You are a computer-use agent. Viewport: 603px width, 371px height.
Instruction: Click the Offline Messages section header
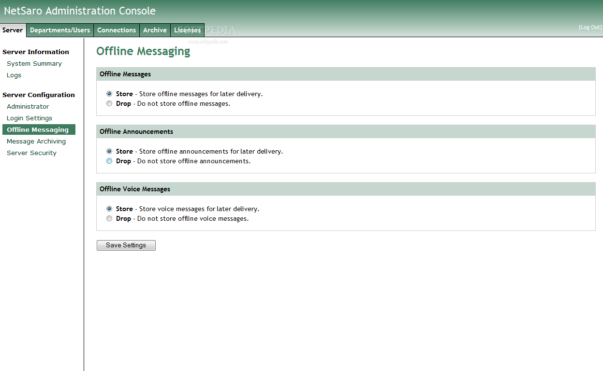pyautogui.click(x=346, y=74)
